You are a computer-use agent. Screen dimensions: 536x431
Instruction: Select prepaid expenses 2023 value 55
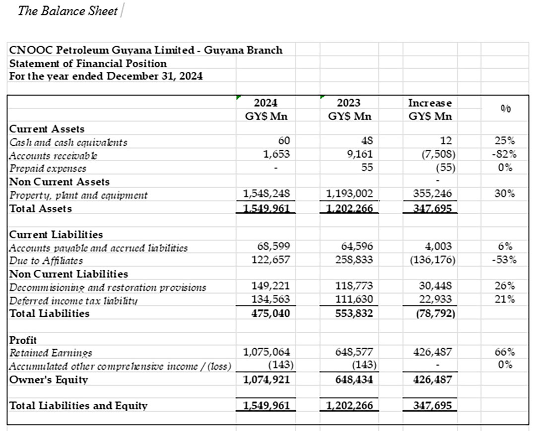tap(367, 167)
